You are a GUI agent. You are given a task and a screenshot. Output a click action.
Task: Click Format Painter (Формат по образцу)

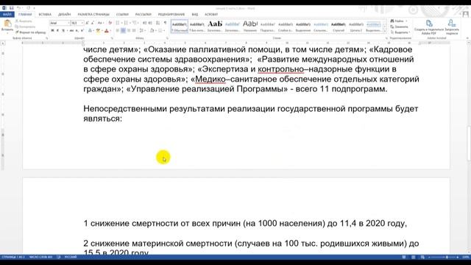(30, 32)
